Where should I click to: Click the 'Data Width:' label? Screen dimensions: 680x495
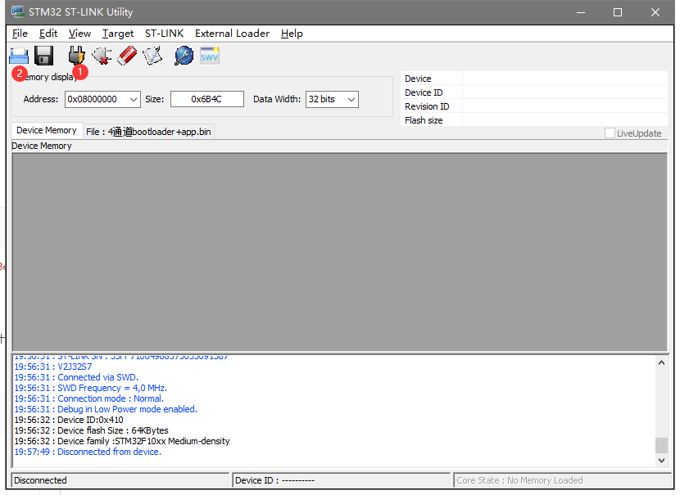pyautogui.click(x=277, y=99)
